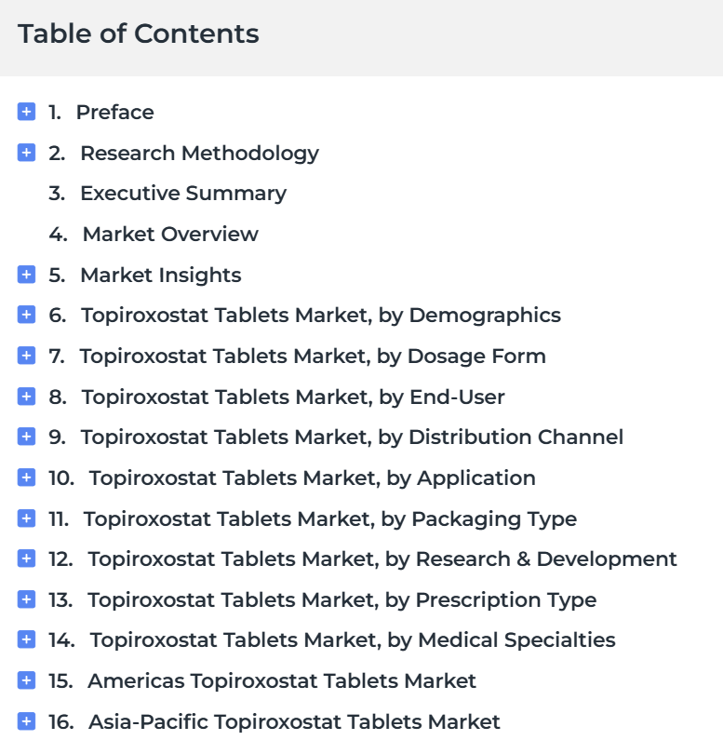This screenshot has height=740, width=723.
Task: Click plus icon beside by Demographics
Action: point(26,315)
